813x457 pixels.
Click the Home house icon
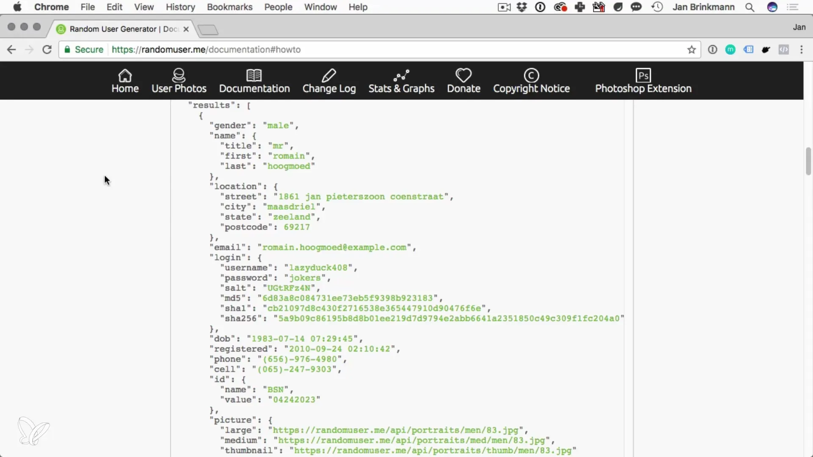(x=125, y=76)
